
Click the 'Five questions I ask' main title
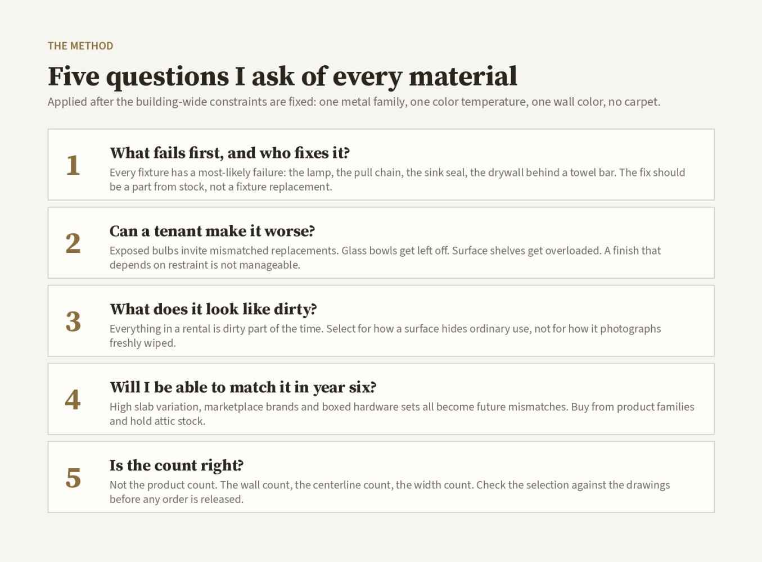[x=282, y=76]
